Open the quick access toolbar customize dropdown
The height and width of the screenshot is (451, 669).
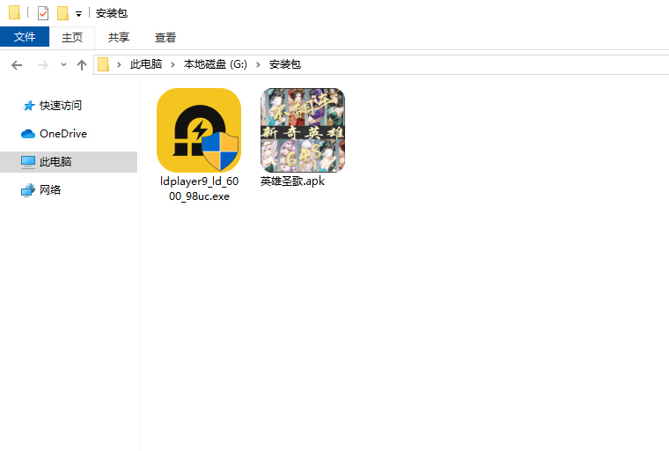[x=78, y=14]
